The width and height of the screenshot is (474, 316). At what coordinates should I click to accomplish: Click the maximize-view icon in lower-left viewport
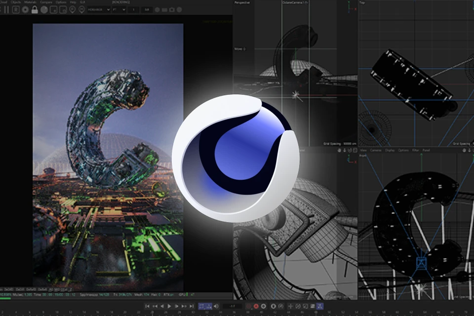355,150
